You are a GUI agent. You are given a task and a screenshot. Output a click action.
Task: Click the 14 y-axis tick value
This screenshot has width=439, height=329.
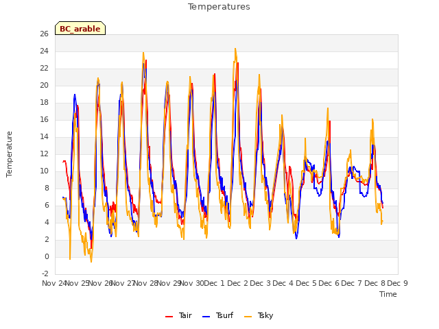(44, 137)
